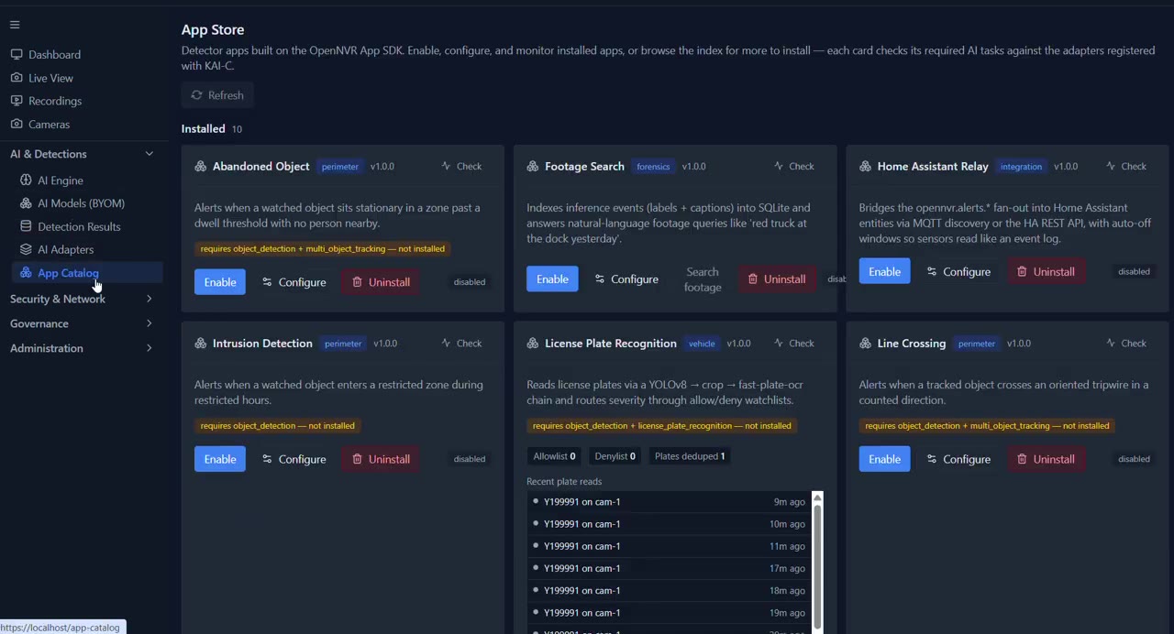Select the plate read from 17m ago
The width and height of the screenshot is (1174, 634).
669,569
